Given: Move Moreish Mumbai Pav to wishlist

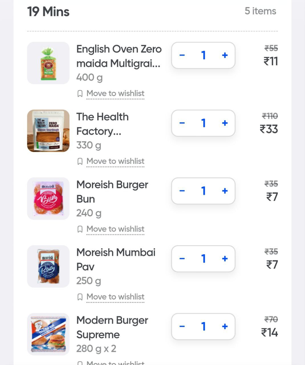Looking at the screenshot, I should click(x=115, y=297).
